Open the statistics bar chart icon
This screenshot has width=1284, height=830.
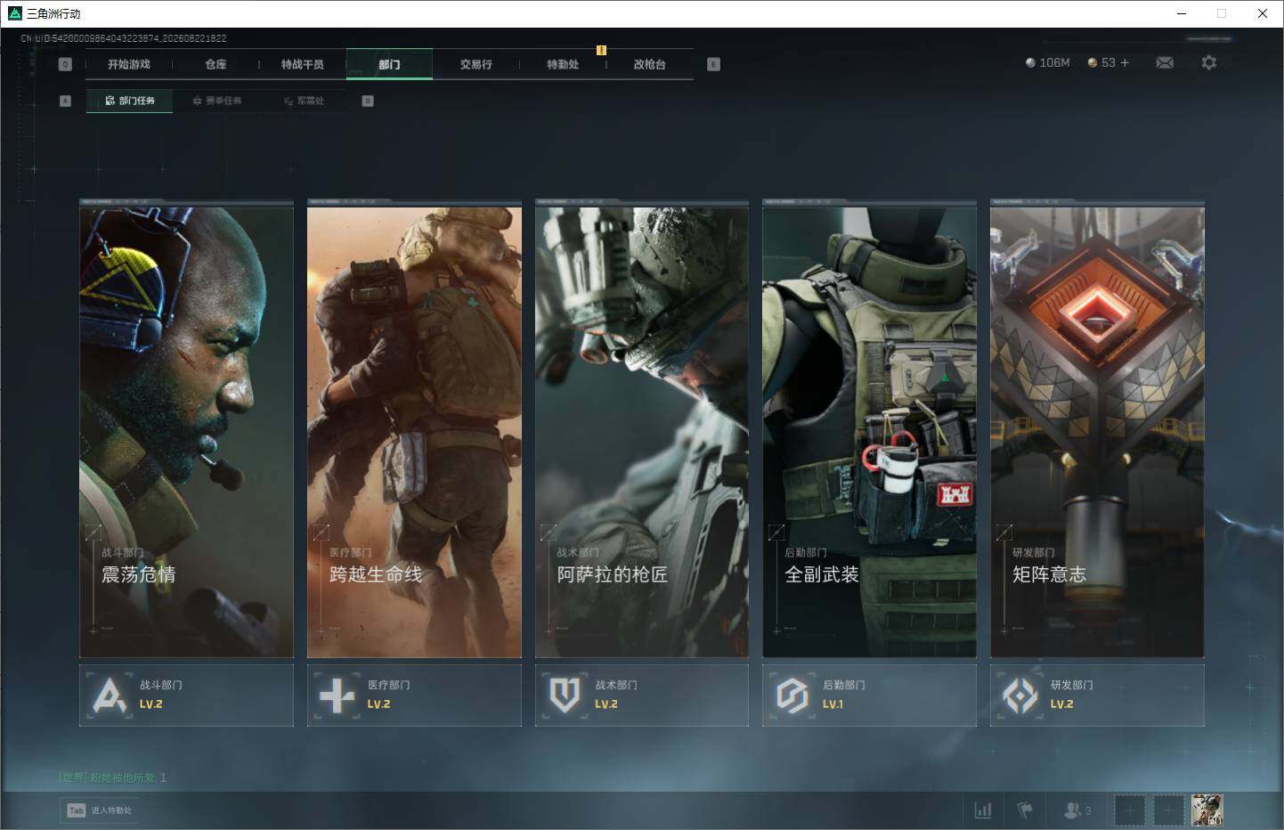click(983, 810)
